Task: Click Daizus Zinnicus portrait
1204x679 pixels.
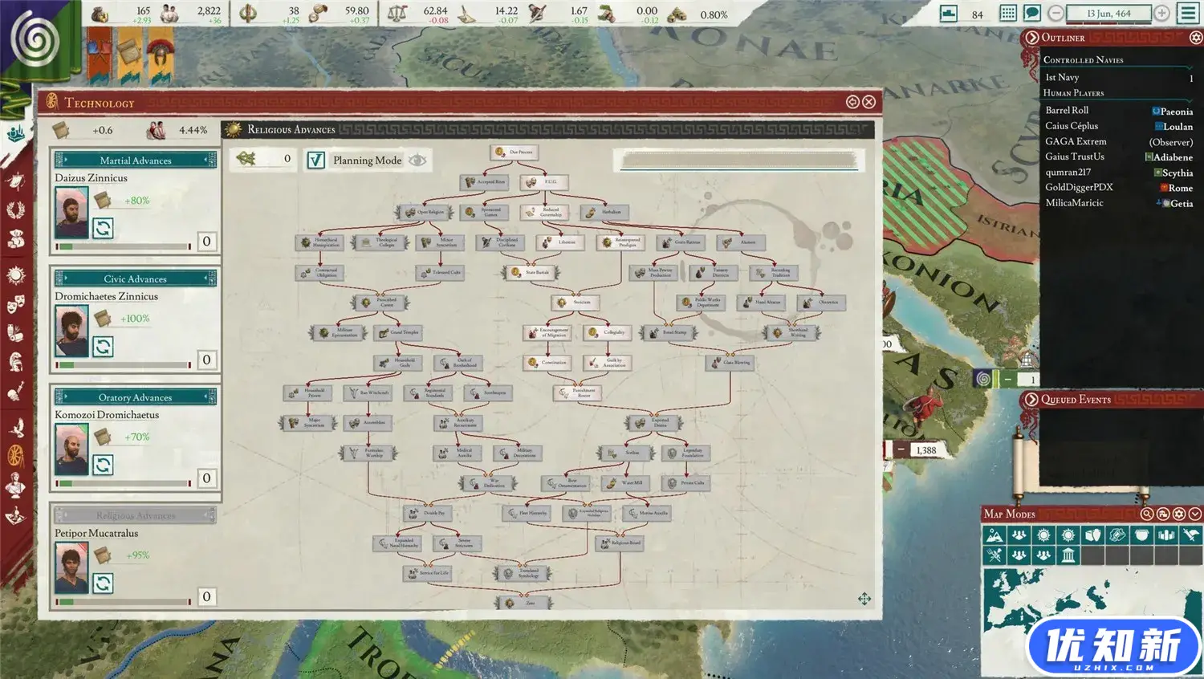Action: click(71, 213)
